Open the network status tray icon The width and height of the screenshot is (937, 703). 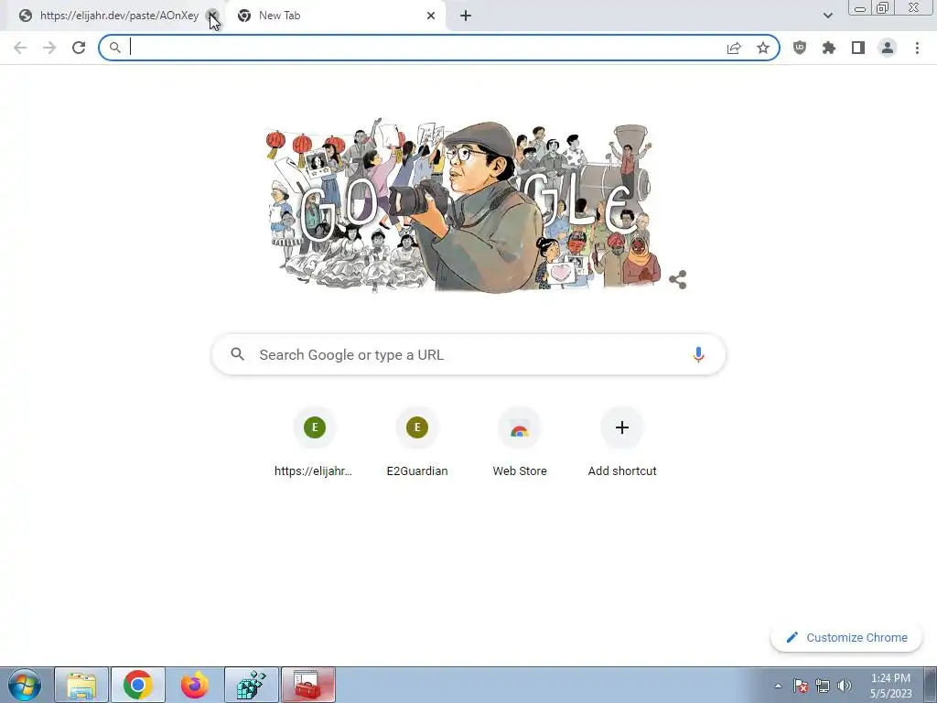tap(823, 686)
